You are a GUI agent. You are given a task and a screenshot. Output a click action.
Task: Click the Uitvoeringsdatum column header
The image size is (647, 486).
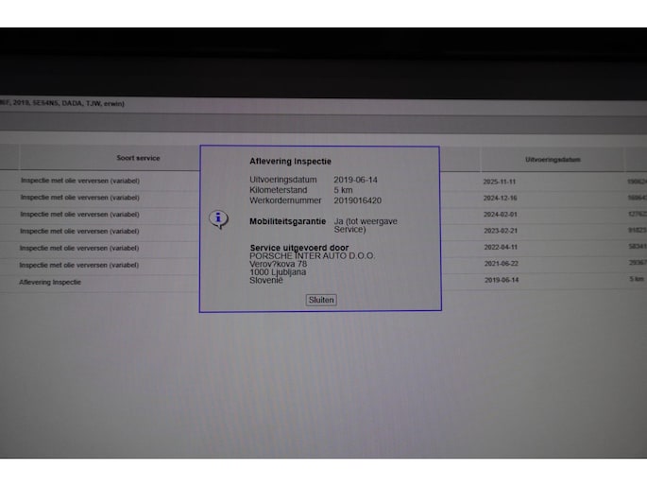(x=551, y=159)
